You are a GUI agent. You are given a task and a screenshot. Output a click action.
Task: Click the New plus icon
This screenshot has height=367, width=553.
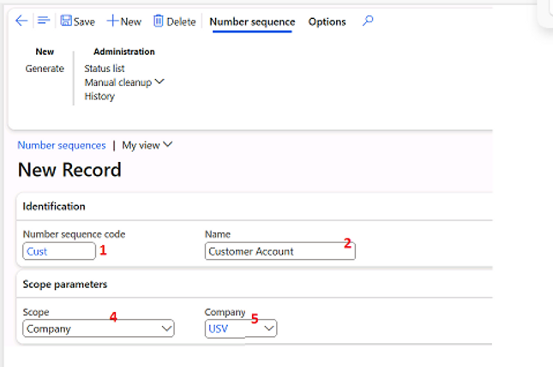[112, 21]
